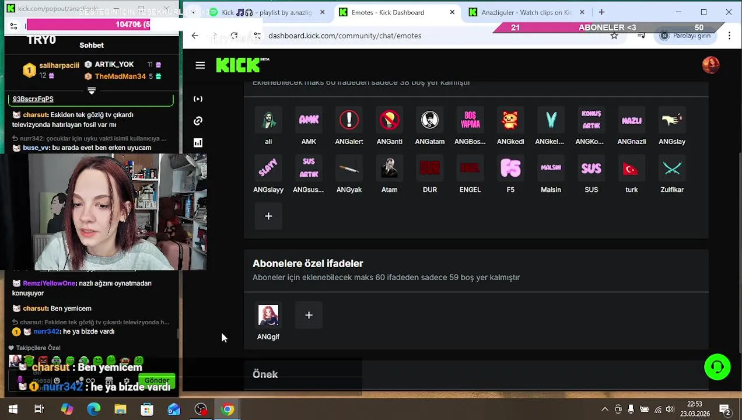Select the ANGBos emote

(470, 120)
